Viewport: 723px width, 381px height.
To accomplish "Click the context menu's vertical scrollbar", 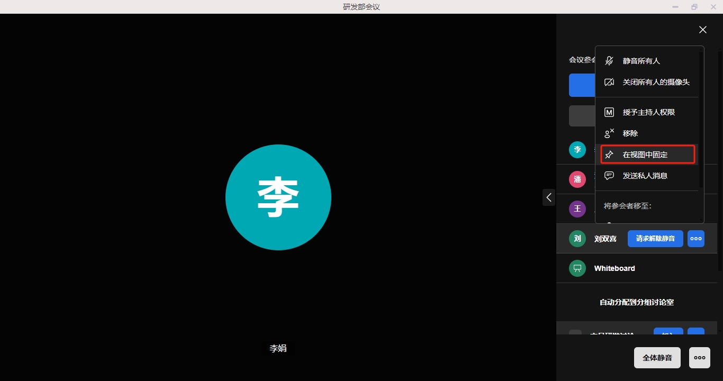I will point(701,119).
